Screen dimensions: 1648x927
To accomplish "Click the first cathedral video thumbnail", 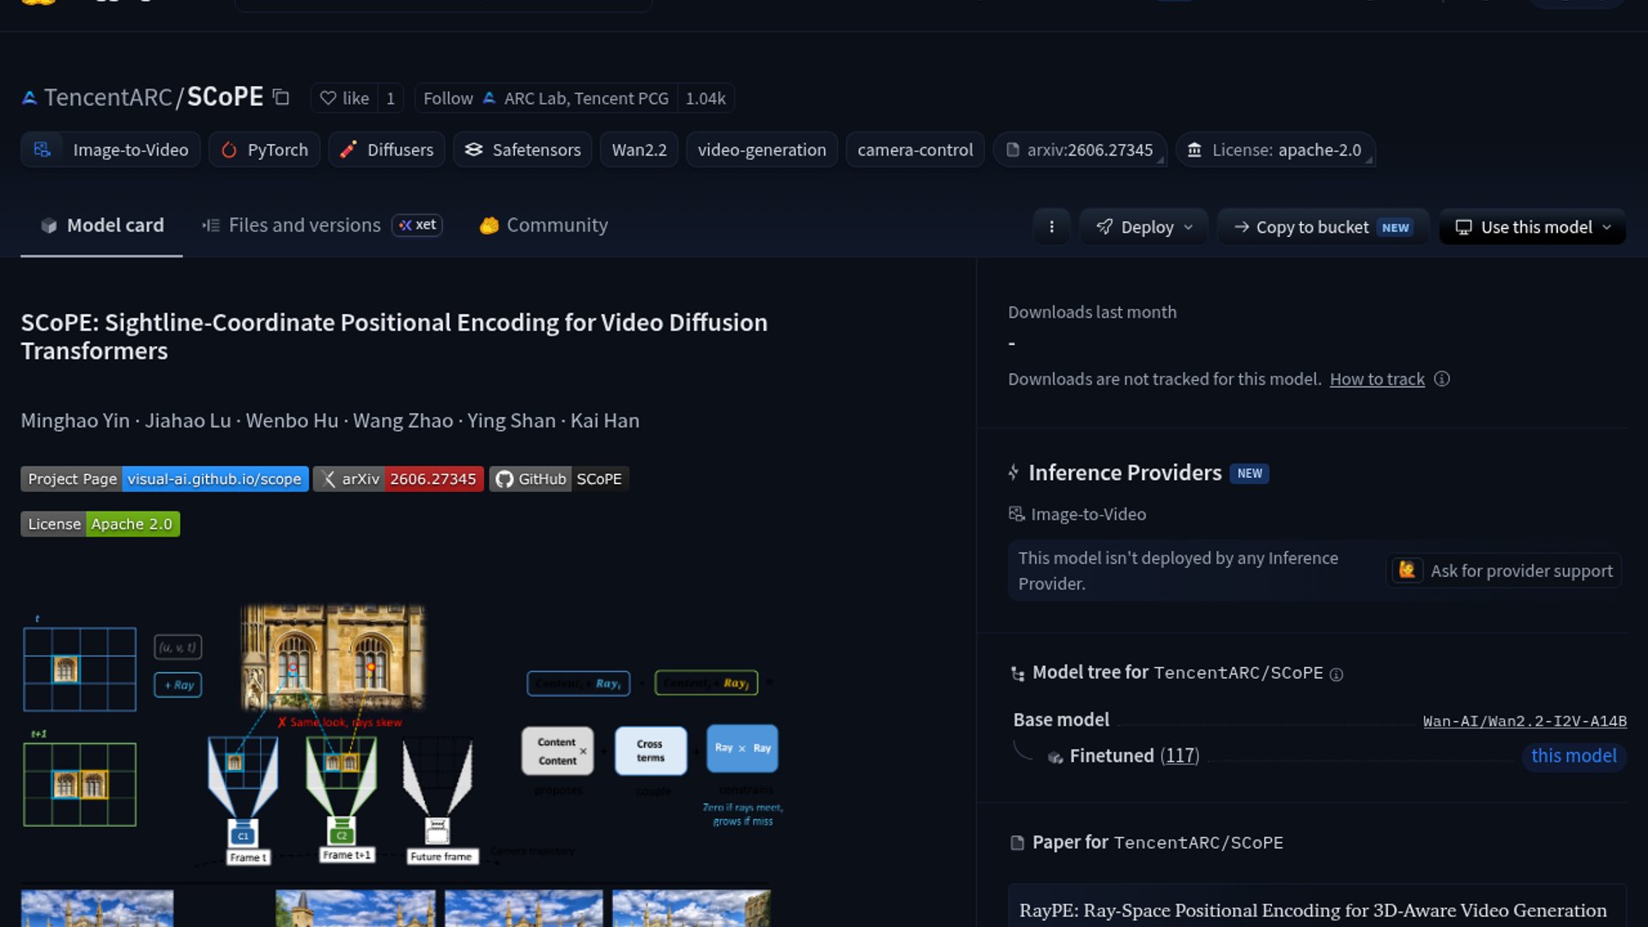I will click(x=97, y=908).
